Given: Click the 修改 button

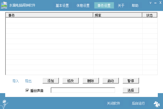Looking at the screenshot, I should [x=71, y=81].
